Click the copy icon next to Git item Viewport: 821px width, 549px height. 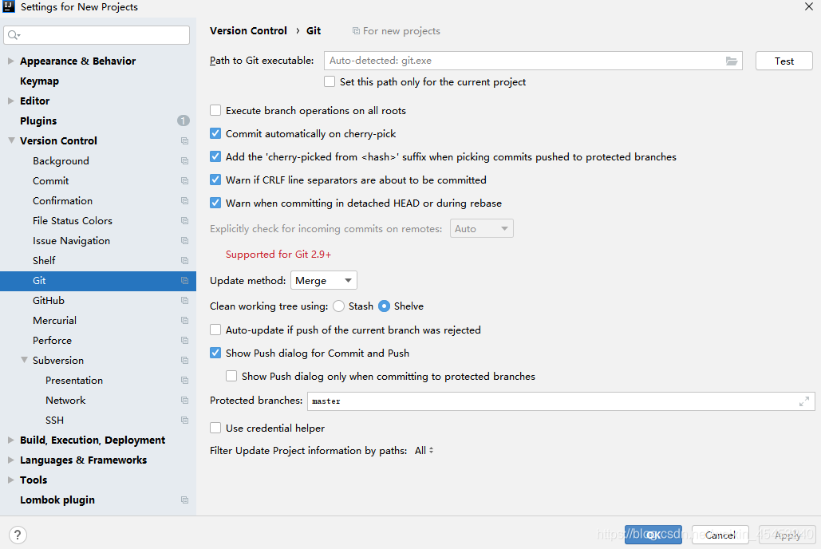184,281
